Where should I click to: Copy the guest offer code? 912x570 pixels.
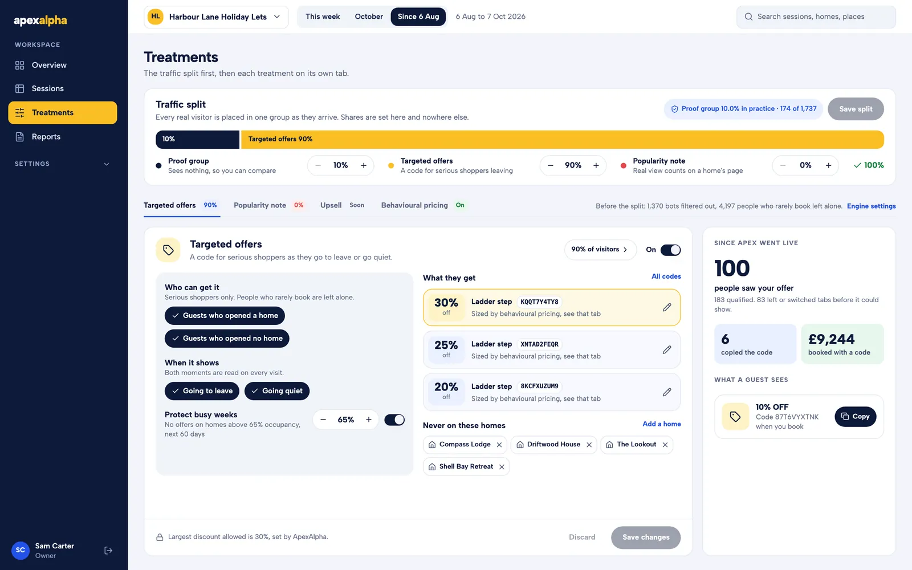pos(855,417)
